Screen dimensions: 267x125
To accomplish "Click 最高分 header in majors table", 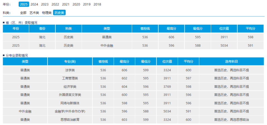I will tap(125, 61).
